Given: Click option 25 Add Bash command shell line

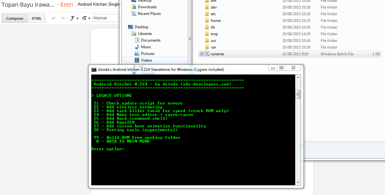Looking at the screenshot, I should (x=131, y=118).
